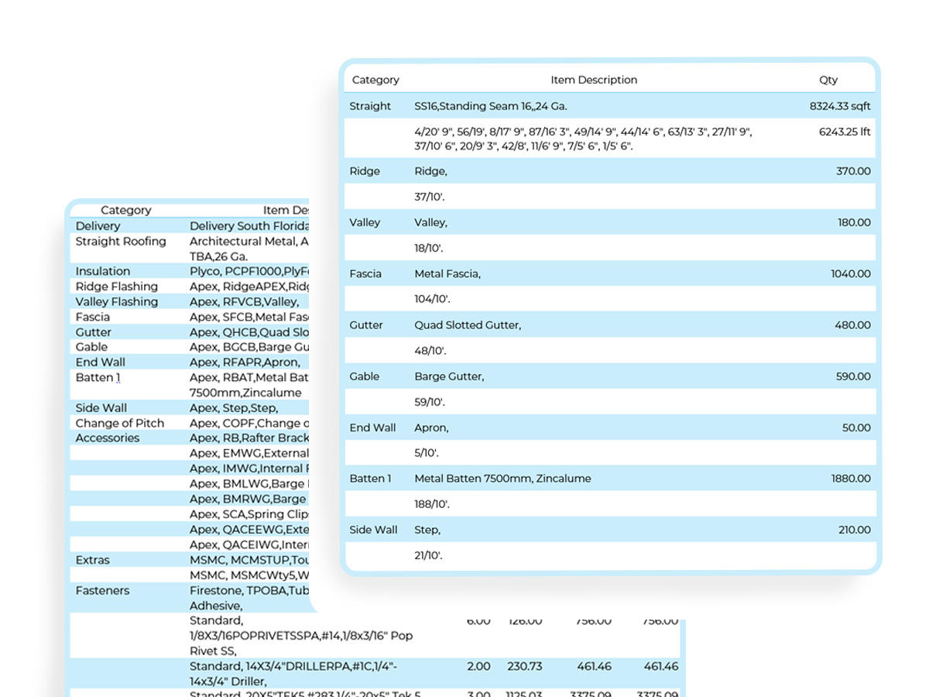Click the Gutter quantity '480.00'
The width and height of the screenshot is (929, 697).
pyautogui.click(x=853, y=325)
